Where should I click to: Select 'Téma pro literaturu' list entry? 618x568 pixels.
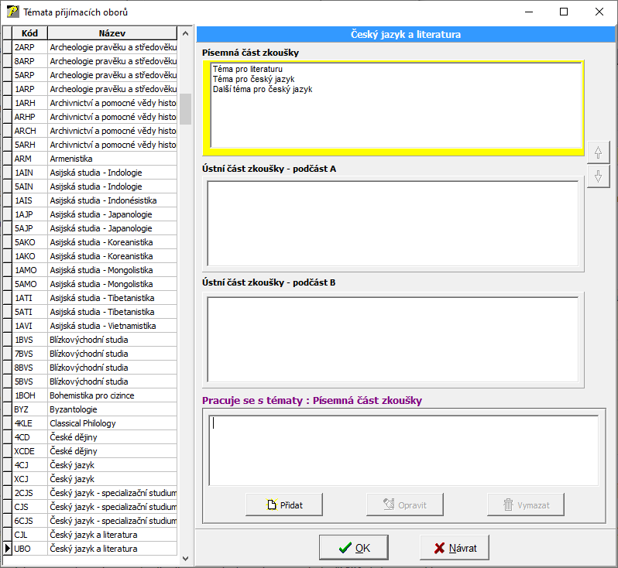click(x=247, y=69)
